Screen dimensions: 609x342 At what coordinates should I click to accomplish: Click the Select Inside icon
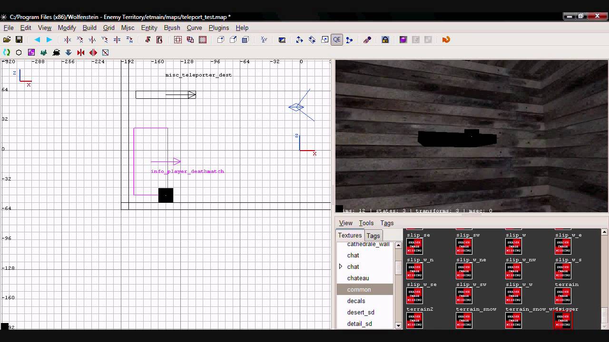[x=159, y=40]
